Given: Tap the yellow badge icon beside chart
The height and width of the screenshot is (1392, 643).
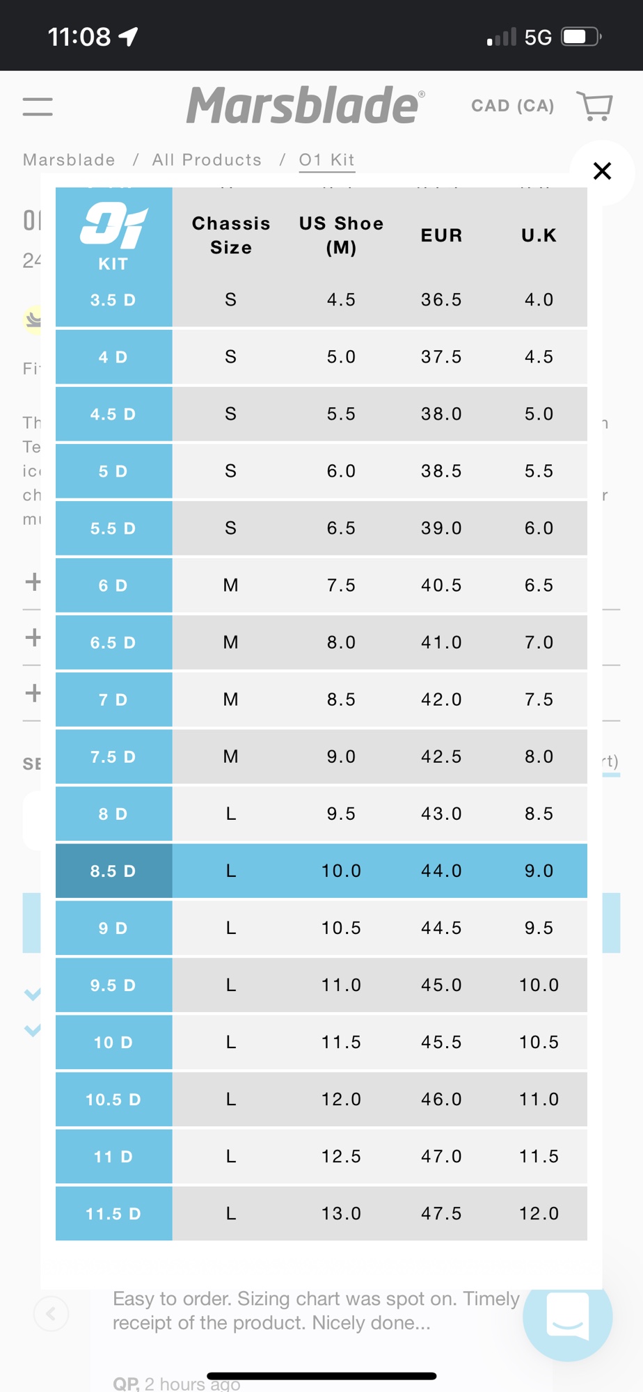Looking at the screenshot, I should (x=32, y=320).
